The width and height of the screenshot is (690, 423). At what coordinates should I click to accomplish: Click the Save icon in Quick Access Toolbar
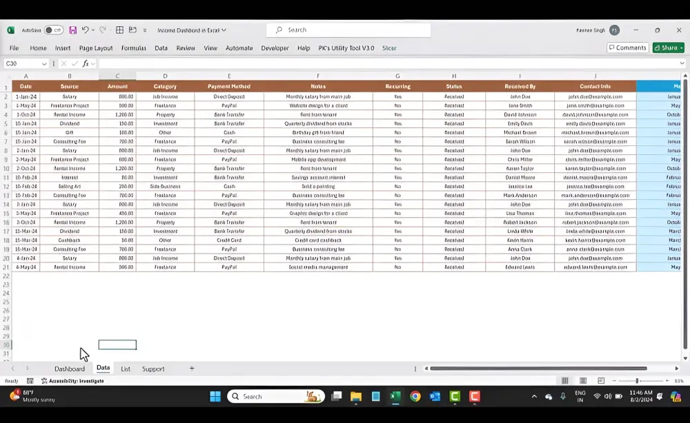[74, 30]
